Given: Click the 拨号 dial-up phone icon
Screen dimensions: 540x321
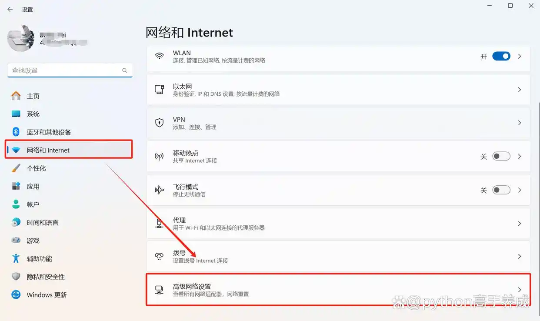Looking at the screenshot, I should pyautogui.click(x=160, y=257).
